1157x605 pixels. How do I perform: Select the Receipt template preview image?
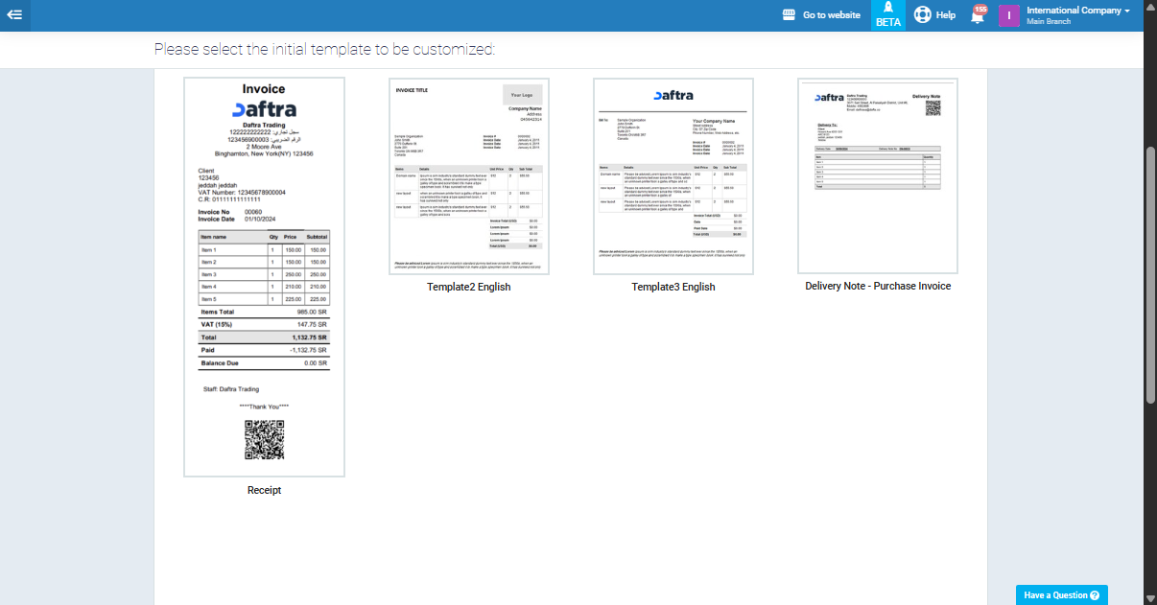[x=264, y=277]
